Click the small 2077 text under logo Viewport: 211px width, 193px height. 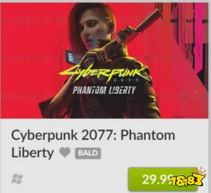tap(127, 80)
